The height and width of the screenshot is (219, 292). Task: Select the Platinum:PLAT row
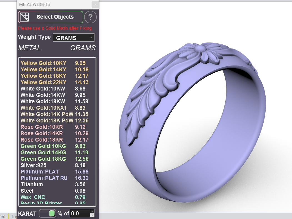57,172
